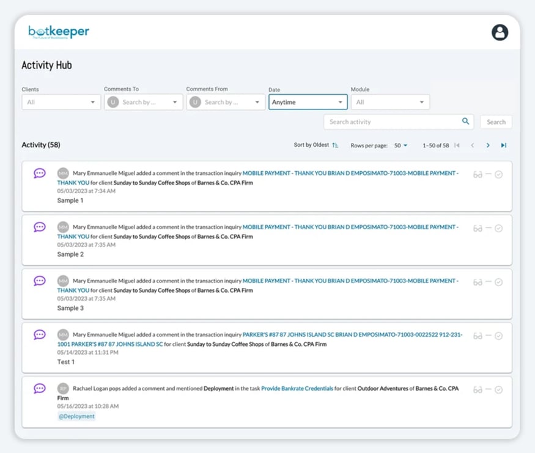Open the Rows per page dropdown

point(401,145)
